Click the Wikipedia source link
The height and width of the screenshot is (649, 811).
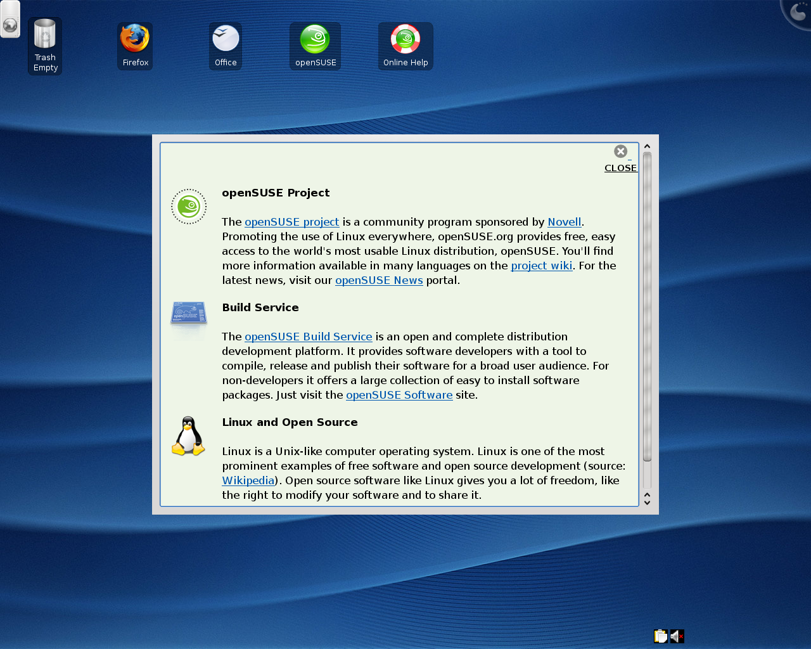click(248, 480)
